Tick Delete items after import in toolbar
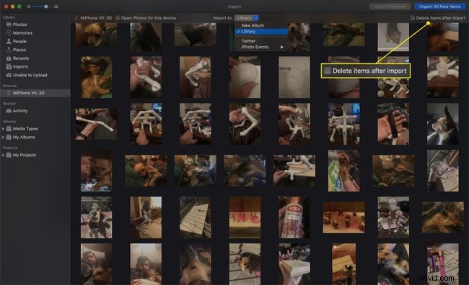The image size is (469, 285). [413, 18]
